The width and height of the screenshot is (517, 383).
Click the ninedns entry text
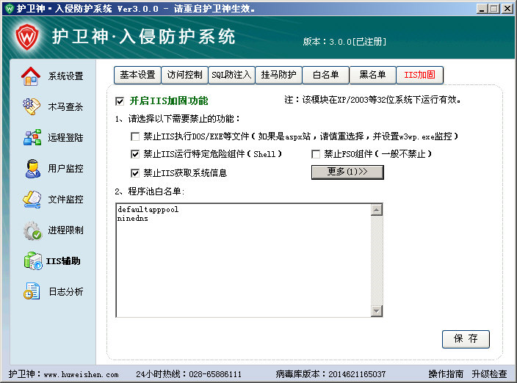tap(132, 219)
